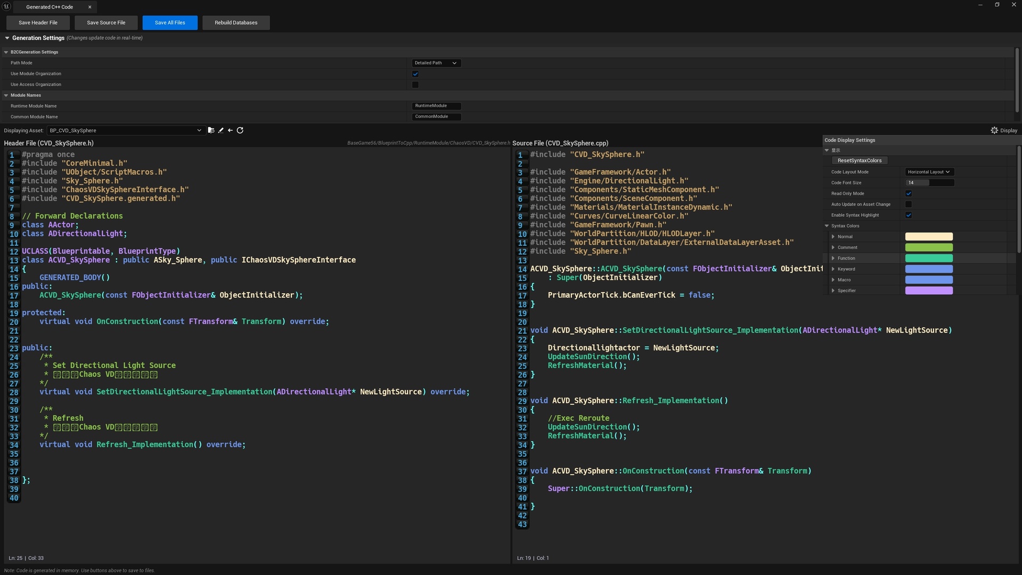The image size is (1022, 575).
Task: Click the browse-to-asset folder icon
Action: 211,130
